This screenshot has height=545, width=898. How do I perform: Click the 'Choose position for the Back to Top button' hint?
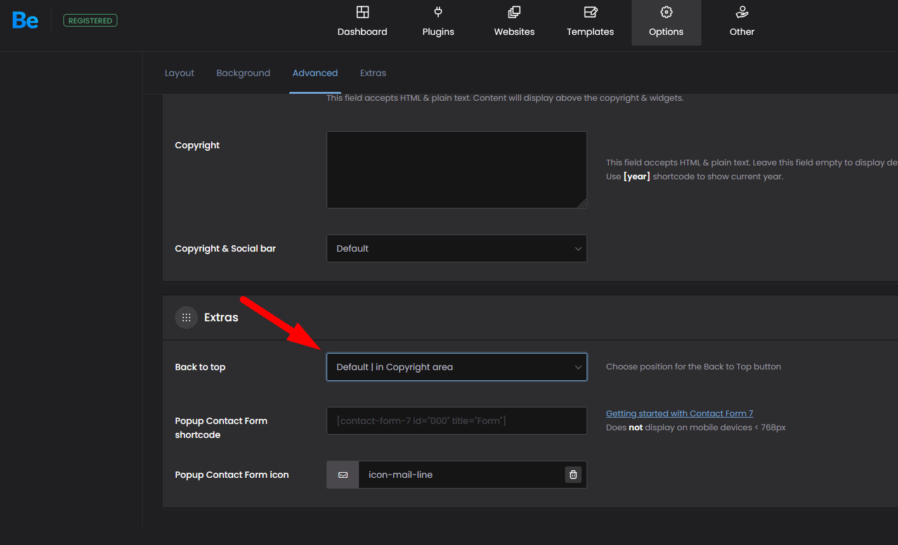[x=693, y=366]
